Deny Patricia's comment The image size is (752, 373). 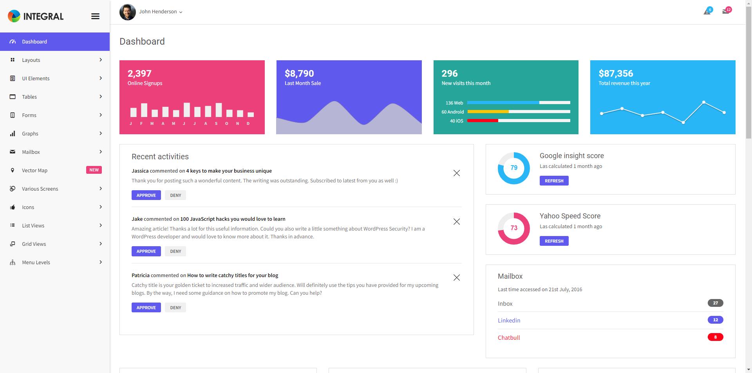(175, 308)
